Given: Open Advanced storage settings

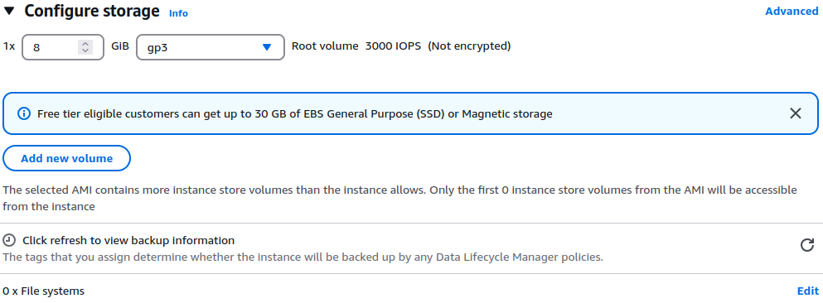Looking at the screenshot, I should tap(792, 11).
